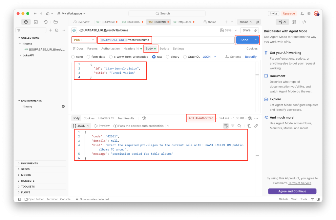Click the Send button

point(244,40)
